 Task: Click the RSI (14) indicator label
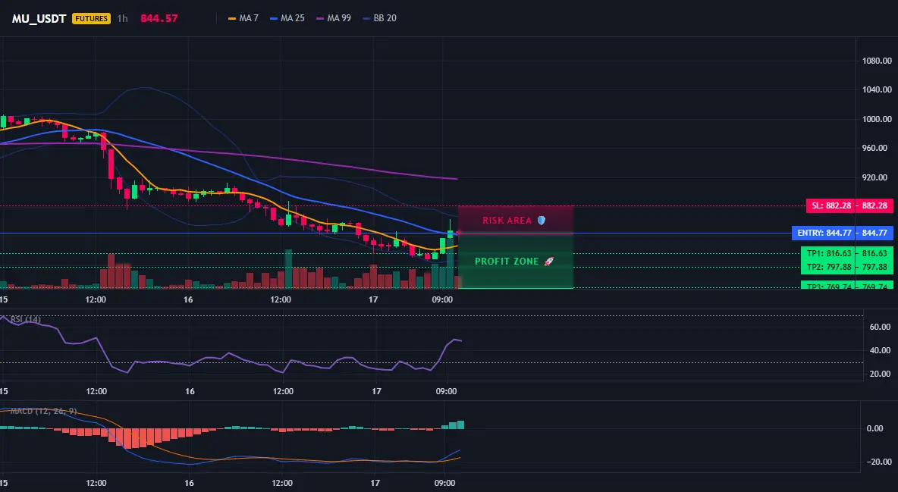click(x=26, y=320)
